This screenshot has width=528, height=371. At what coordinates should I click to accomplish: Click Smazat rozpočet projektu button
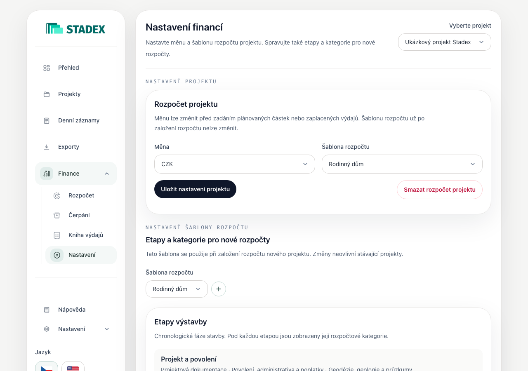440,190
